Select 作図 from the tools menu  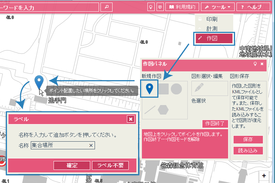tap(214, 38)
